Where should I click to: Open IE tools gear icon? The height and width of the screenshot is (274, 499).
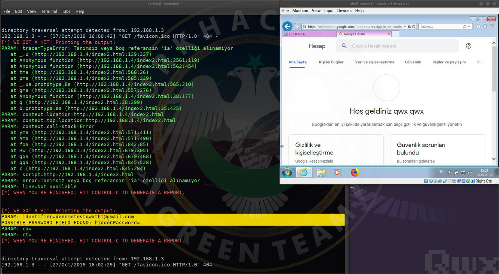point(492,26)
